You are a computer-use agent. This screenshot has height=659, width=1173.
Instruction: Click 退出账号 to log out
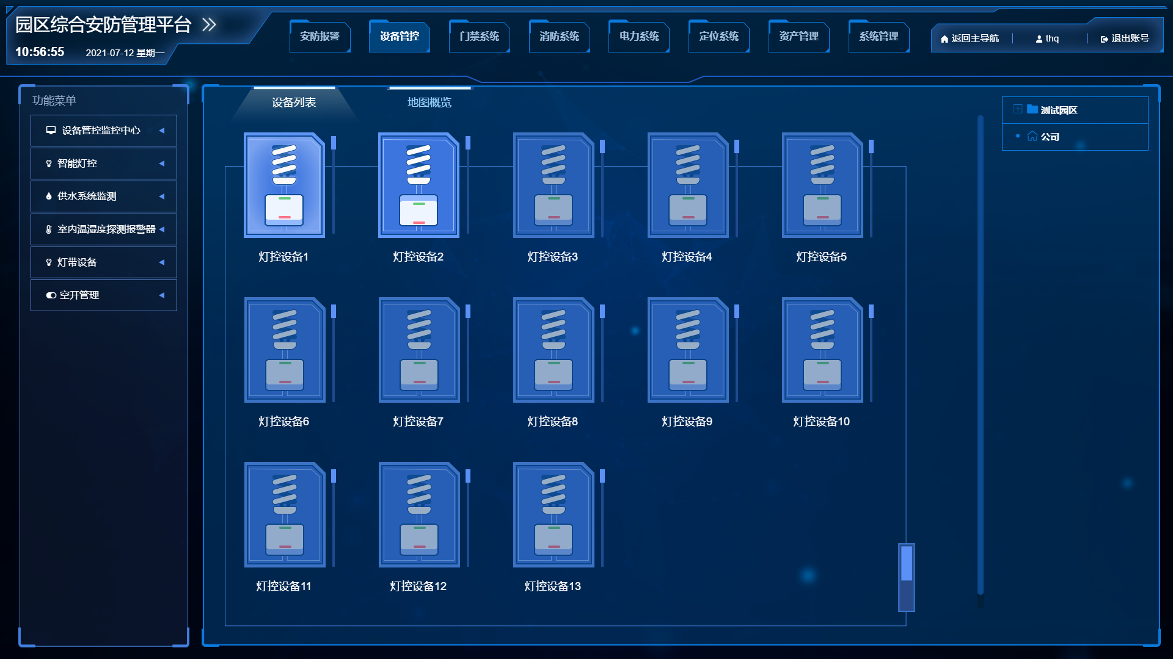[1125, 38]
